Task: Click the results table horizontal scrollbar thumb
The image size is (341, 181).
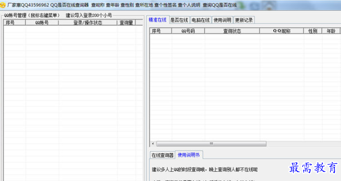Action: pos(212,144)
